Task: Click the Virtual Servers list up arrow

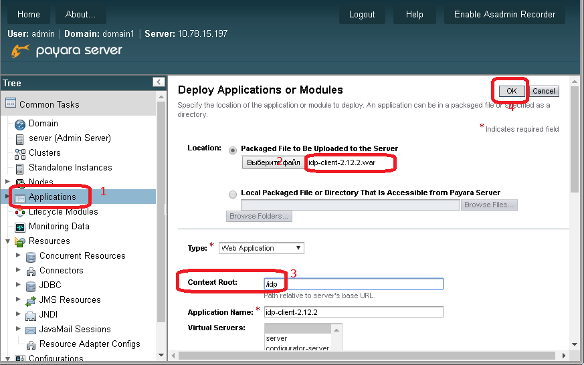Action: 336,330
